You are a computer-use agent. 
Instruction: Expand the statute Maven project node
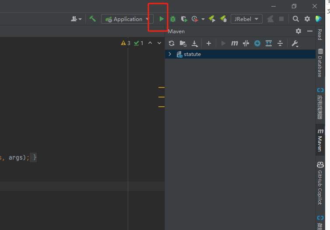click(170, 54)
